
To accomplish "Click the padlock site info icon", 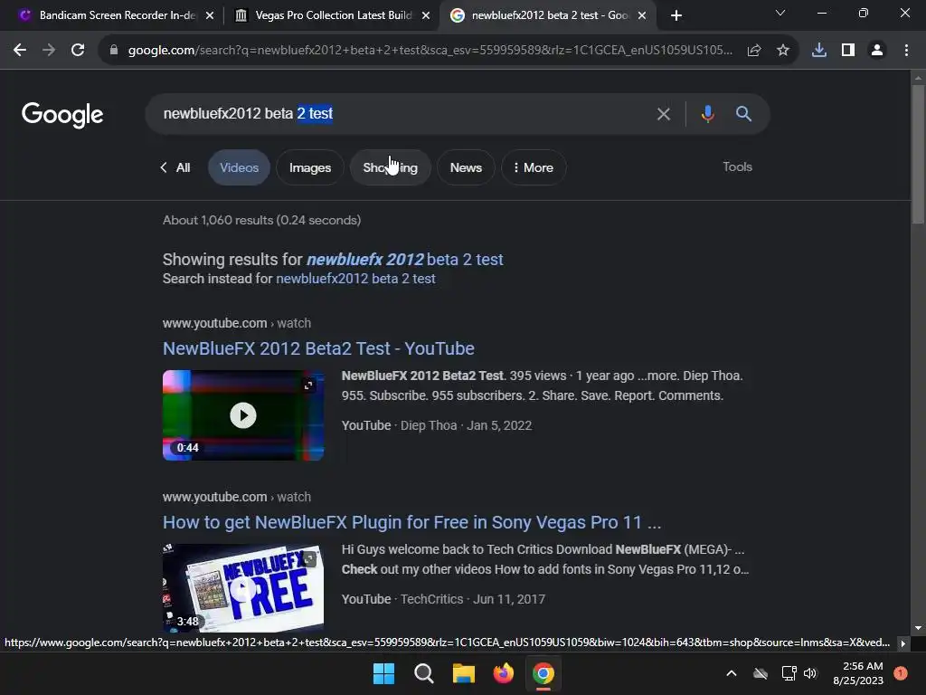I will (113, 51).
